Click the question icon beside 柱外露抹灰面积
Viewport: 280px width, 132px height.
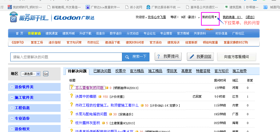(72, 122)
